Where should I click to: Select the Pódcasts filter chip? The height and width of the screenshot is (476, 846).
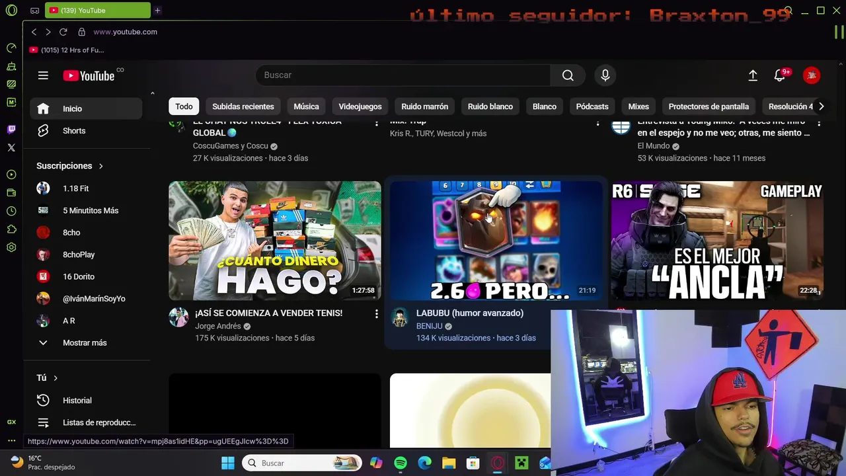(592, 106)
